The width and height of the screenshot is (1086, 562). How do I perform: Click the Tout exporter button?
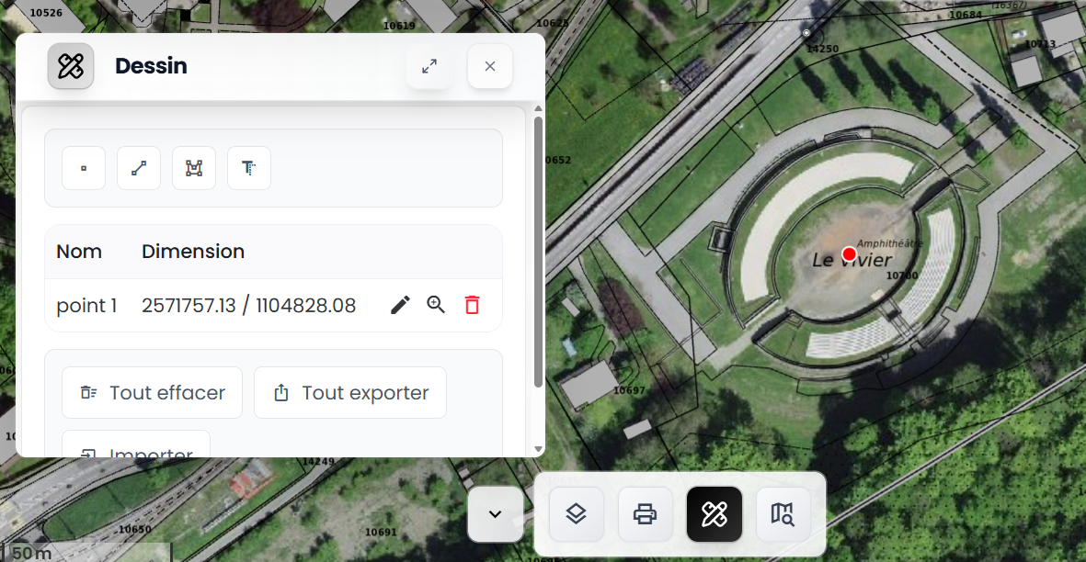tap(350, 393)
